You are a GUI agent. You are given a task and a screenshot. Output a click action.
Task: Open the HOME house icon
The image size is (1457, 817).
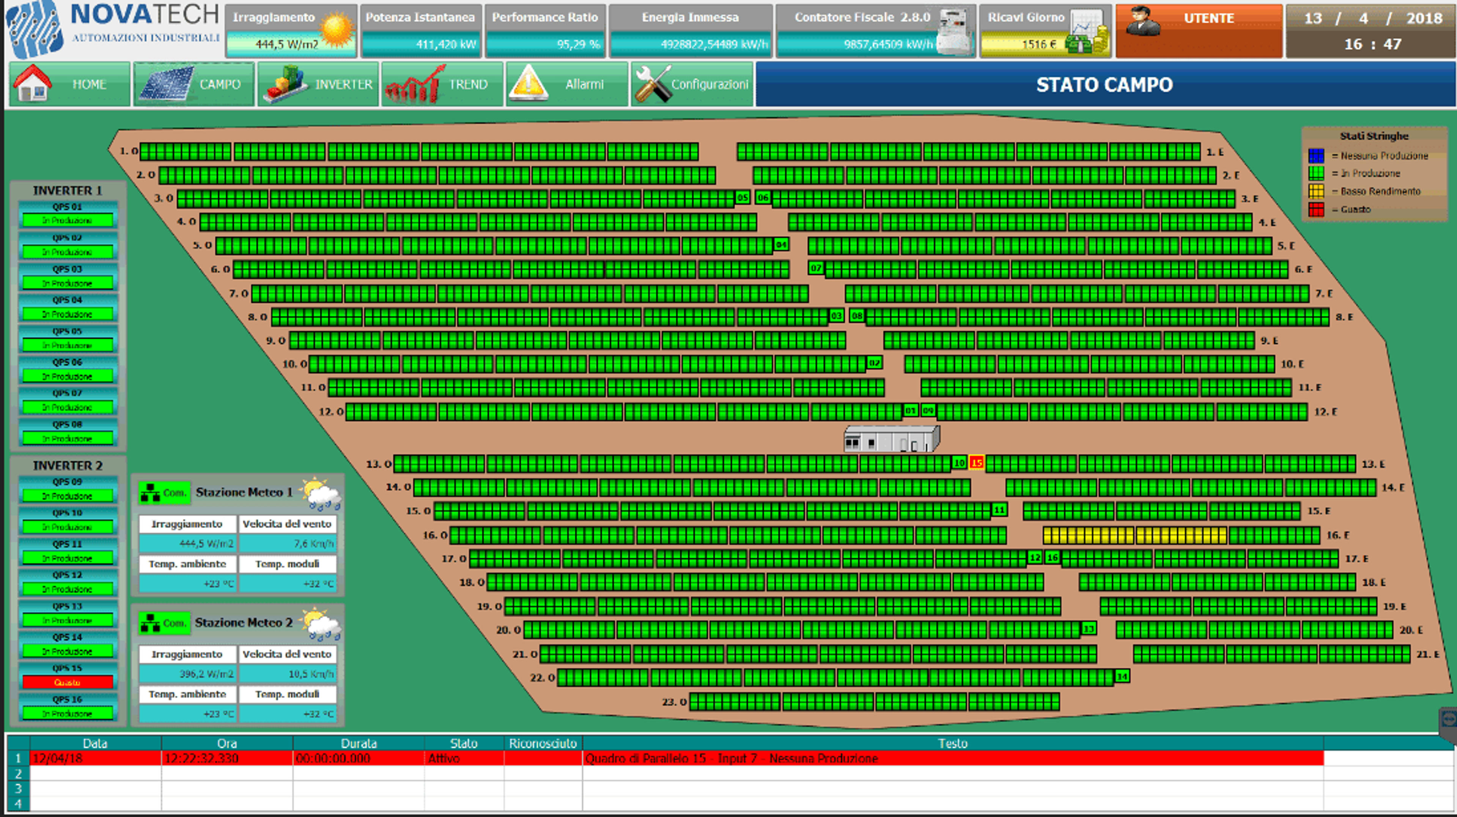pos(32,83)
